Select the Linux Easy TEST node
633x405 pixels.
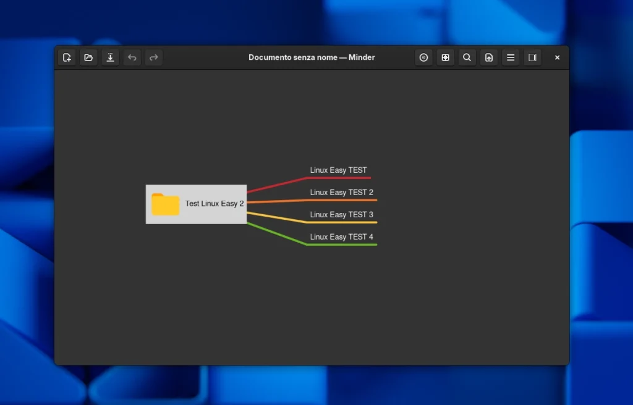(338, 170)
